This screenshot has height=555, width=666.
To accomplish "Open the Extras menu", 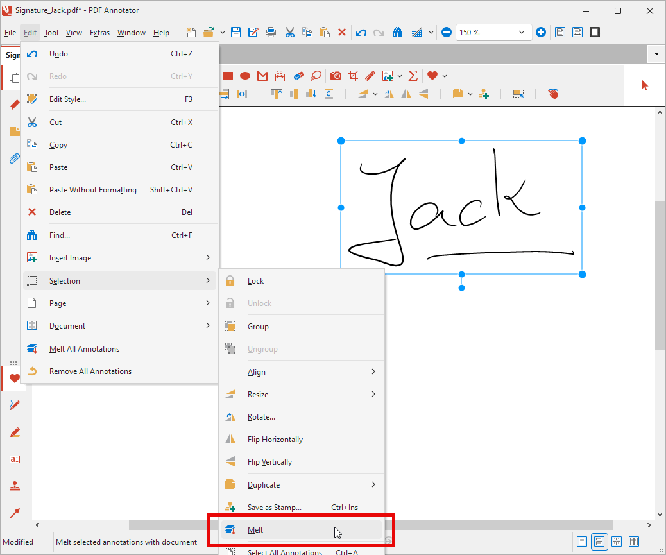I will [x=99, y=33].
